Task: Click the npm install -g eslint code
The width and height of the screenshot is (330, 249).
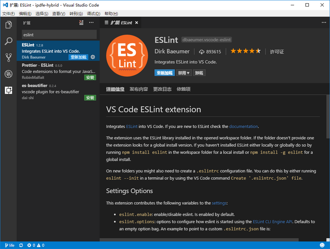Action: click(x=276, y=152)
